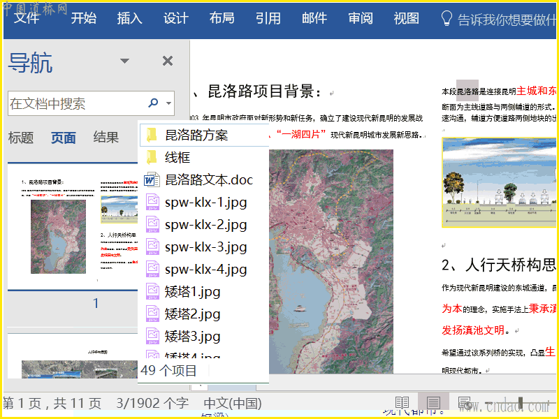Click the JPG icon of spw-klx-4.jpg
Screen dimensions: 559x419
pyautogui.click(x=152, y=269)
